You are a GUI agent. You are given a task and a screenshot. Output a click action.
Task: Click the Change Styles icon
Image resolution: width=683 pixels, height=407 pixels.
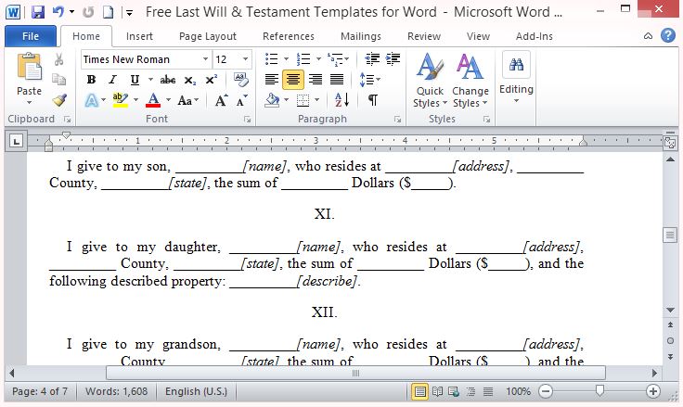point(470,81)
